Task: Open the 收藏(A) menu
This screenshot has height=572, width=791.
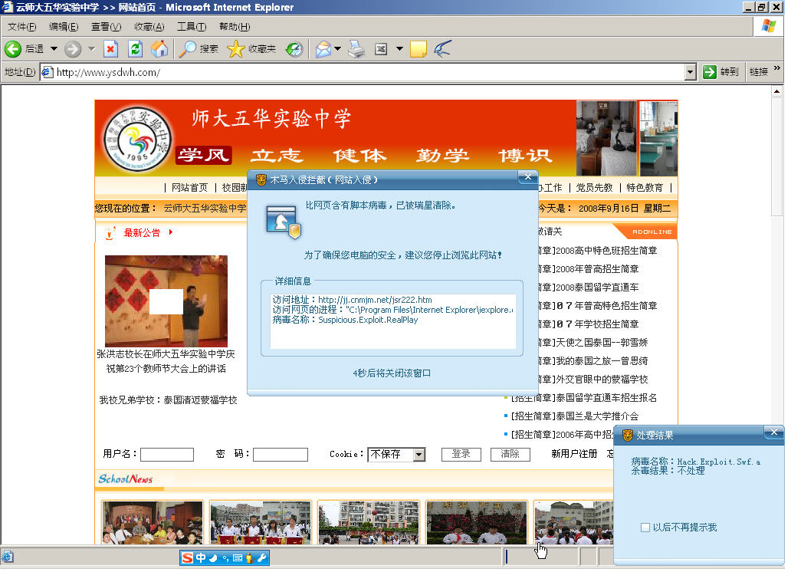Action: pyautogui.click(x=149, y=27)
